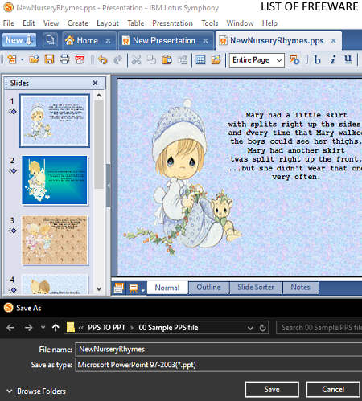
Task: Click slide 1 transition diamond icon
Action: coord(13,112)
